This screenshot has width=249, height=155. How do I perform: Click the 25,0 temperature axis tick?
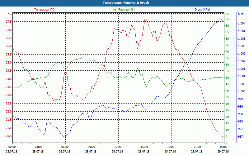[9, 63]
